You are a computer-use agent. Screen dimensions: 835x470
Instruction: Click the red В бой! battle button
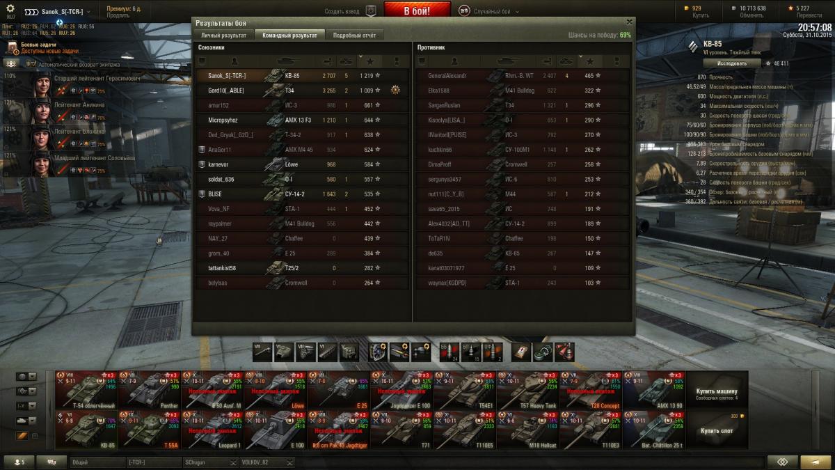pyautogui.click(x=417, y=10)
